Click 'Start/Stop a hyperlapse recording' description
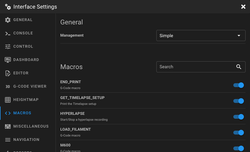Image resolution: width=250 pixels, height=152 pixels. pos(84,120)
